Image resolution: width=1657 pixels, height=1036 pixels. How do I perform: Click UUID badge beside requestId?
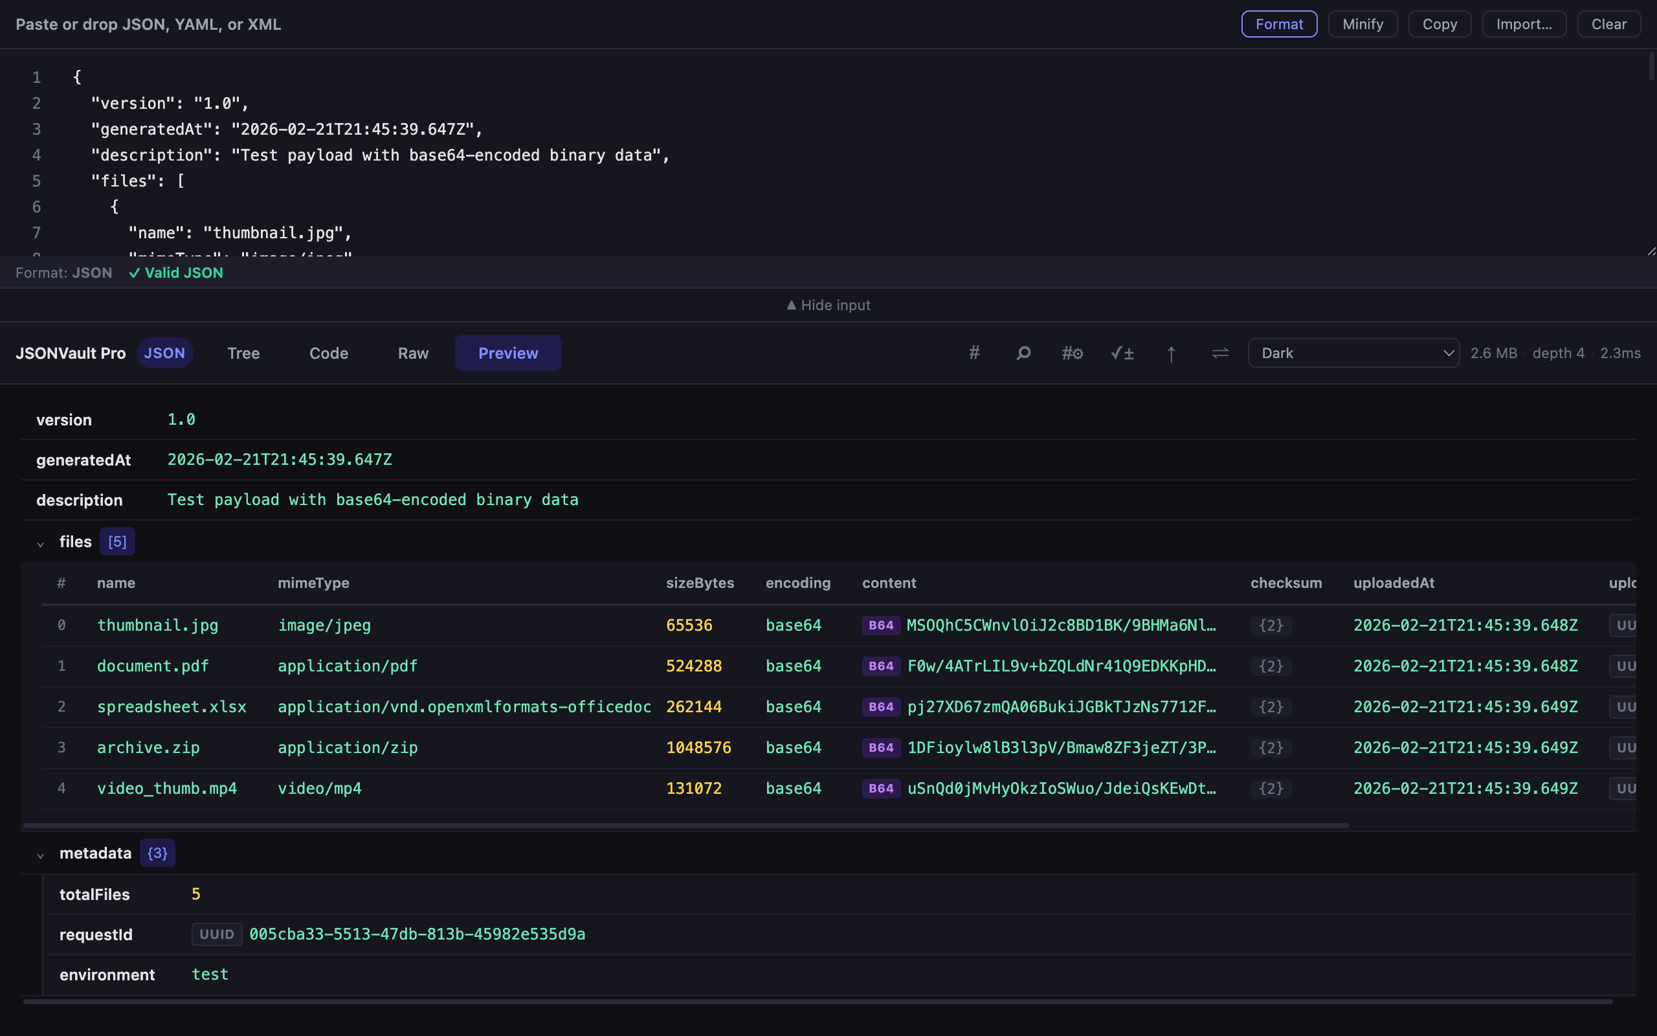click(x=216, y=934)
